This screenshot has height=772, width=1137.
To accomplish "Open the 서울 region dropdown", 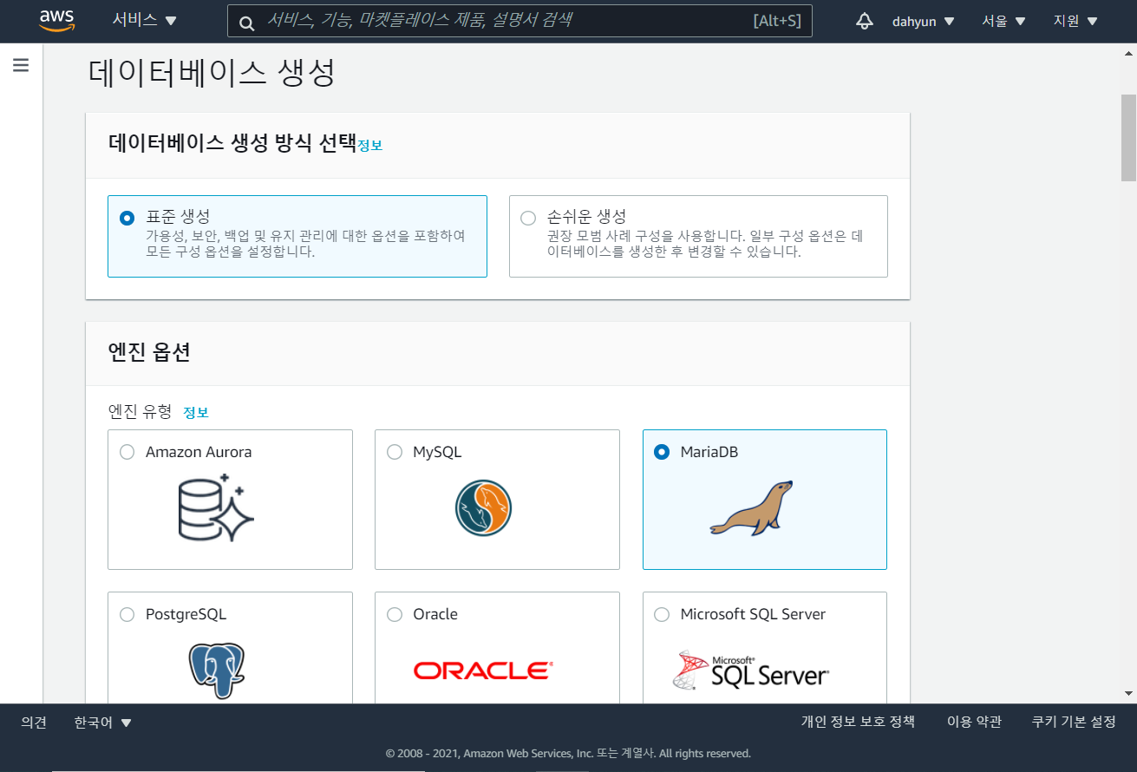I will [x=1003, y=22].
